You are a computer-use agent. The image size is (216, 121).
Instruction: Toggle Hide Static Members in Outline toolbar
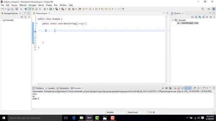tap(203, 17)
